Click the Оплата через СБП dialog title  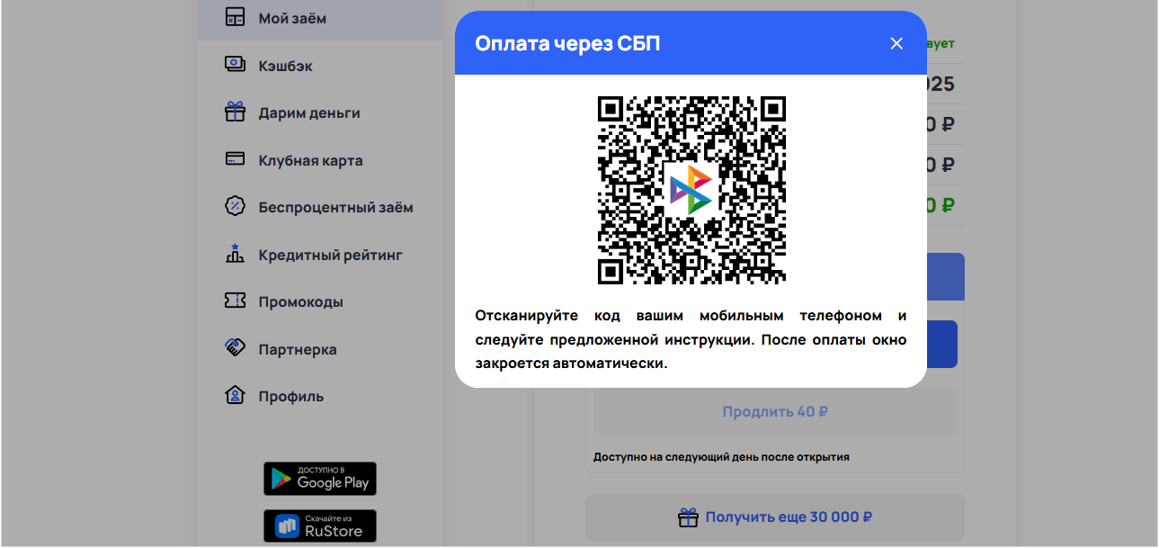tap(567, 43)
